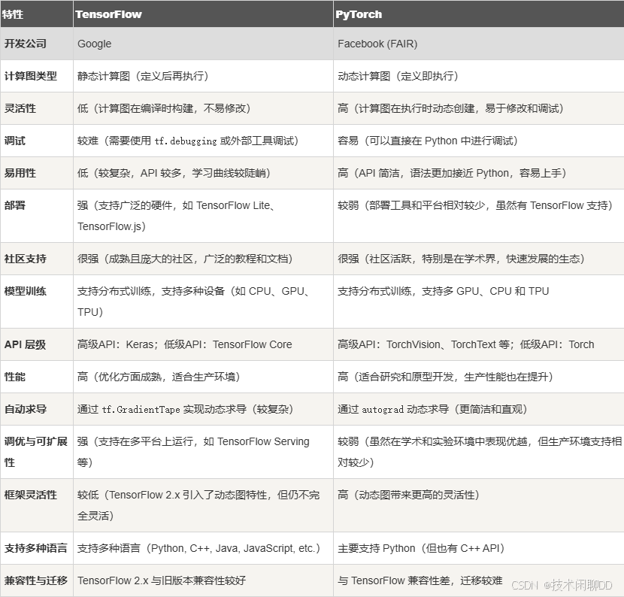Click 较弱（部署工具和平台相对较少）cell

479,216
